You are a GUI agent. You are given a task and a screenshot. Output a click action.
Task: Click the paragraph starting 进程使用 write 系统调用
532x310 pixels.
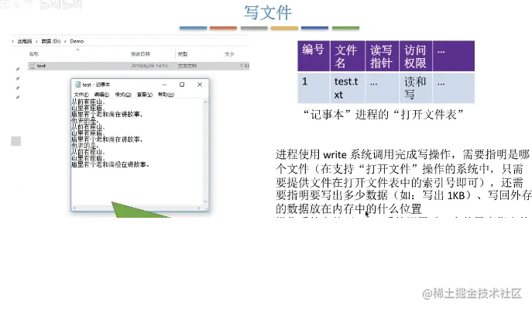click(x=403, y=181)
